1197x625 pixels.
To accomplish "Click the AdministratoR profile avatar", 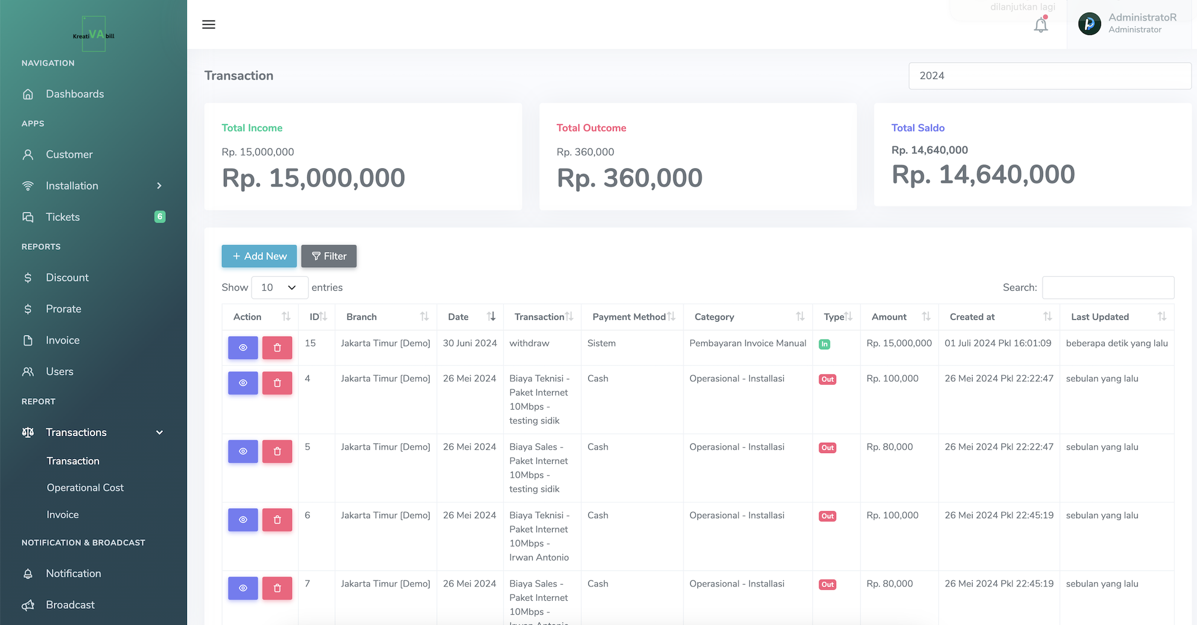I will point(1090,24).
